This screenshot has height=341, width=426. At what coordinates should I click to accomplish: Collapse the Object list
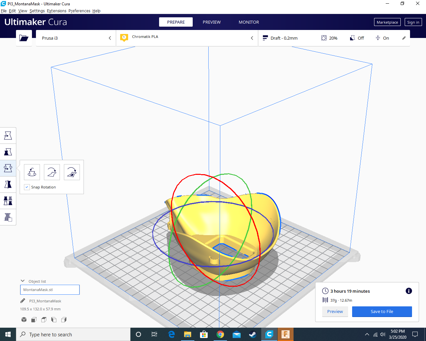coord(23,281)
